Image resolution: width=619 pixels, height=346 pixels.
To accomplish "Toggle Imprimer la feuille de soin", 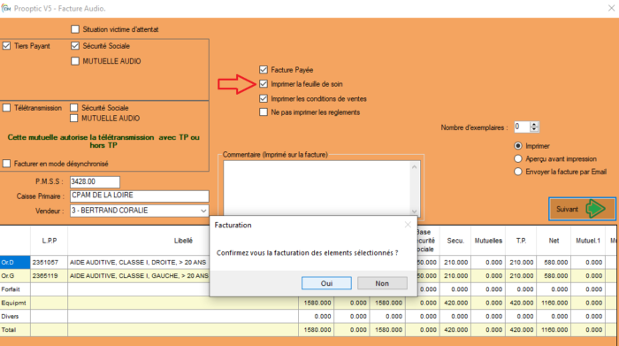I will pos(264,84).
